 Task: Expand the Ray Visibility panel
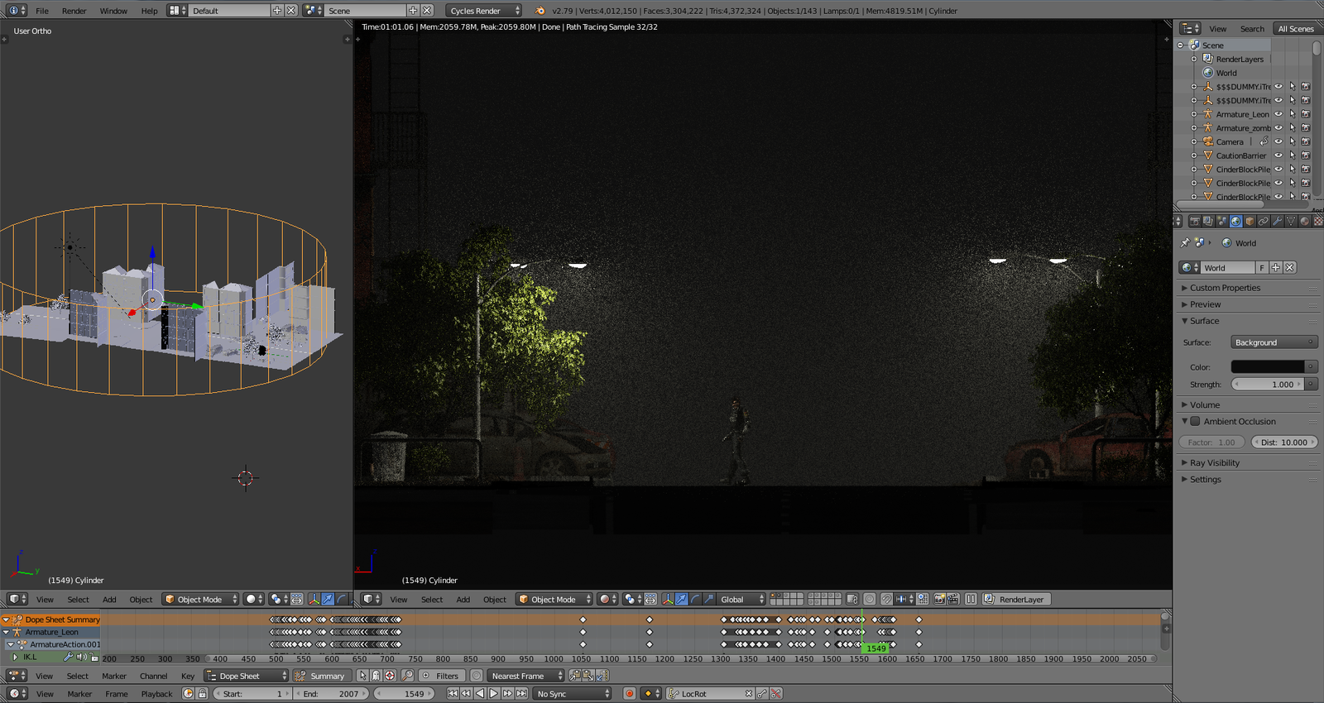[x=1214, y=462]
